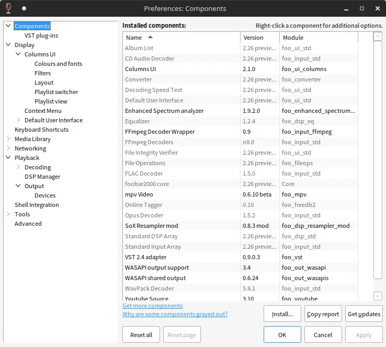Open the DSP Manager page
Screen dimensions: 386x347
(x=42, y=177)
